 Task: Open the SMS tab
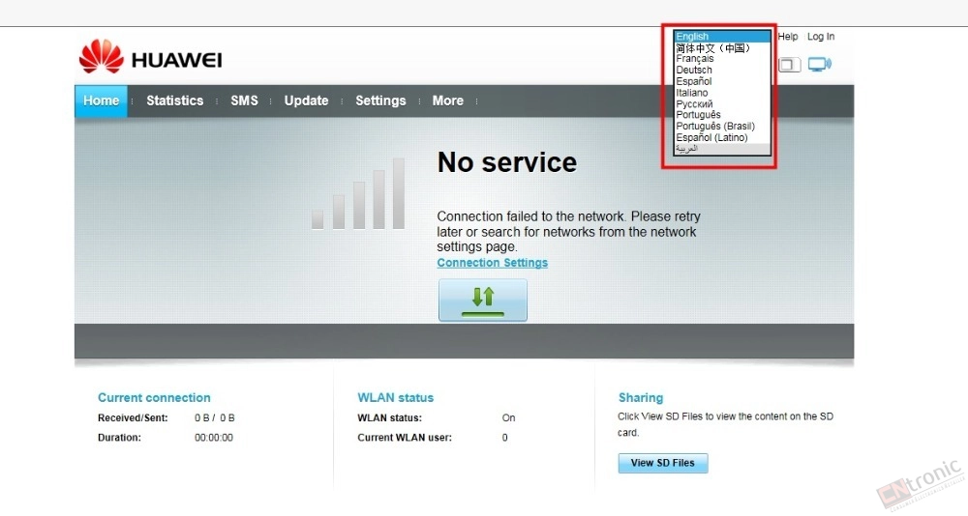click(245, 100)
